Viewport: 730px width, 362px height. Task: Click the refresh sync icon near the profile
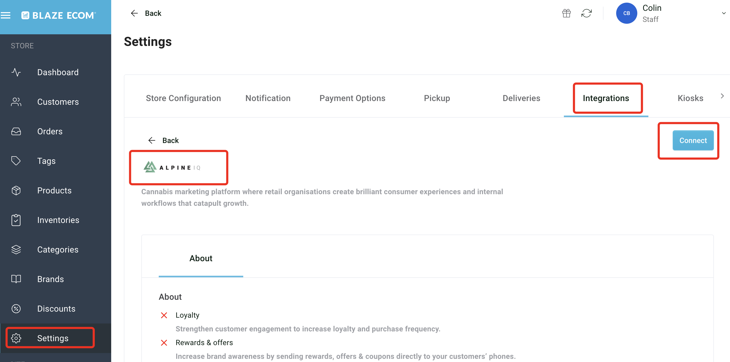click(x=587, y=13)
